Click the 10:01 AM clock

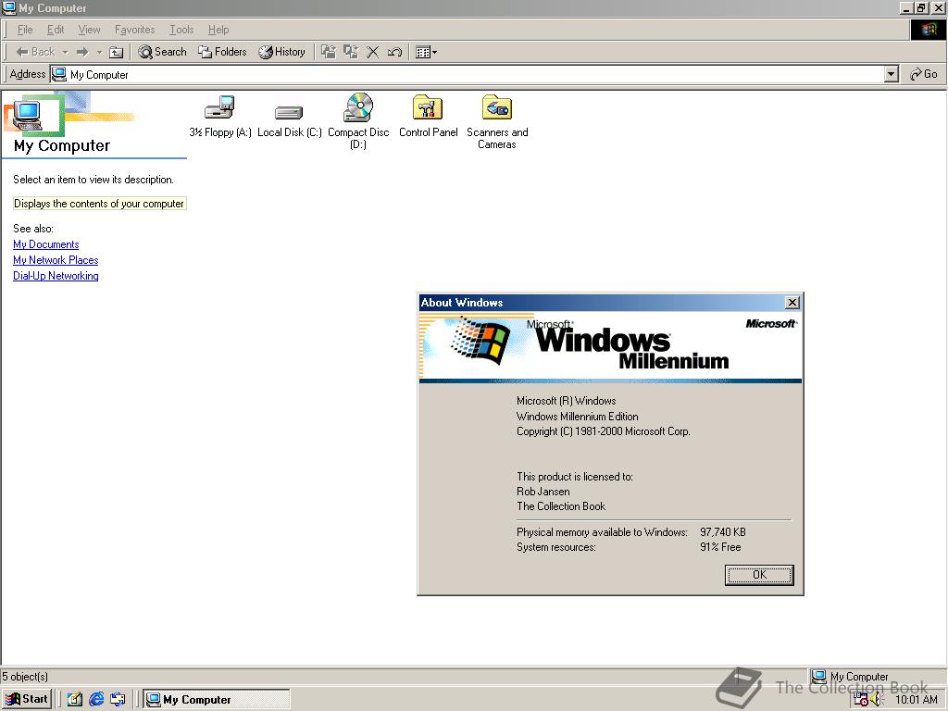coord(916,700)
